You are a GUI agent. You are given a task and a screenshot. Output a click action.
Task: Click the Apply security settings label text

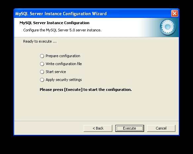pyautogui.click(x=64, y=80)
